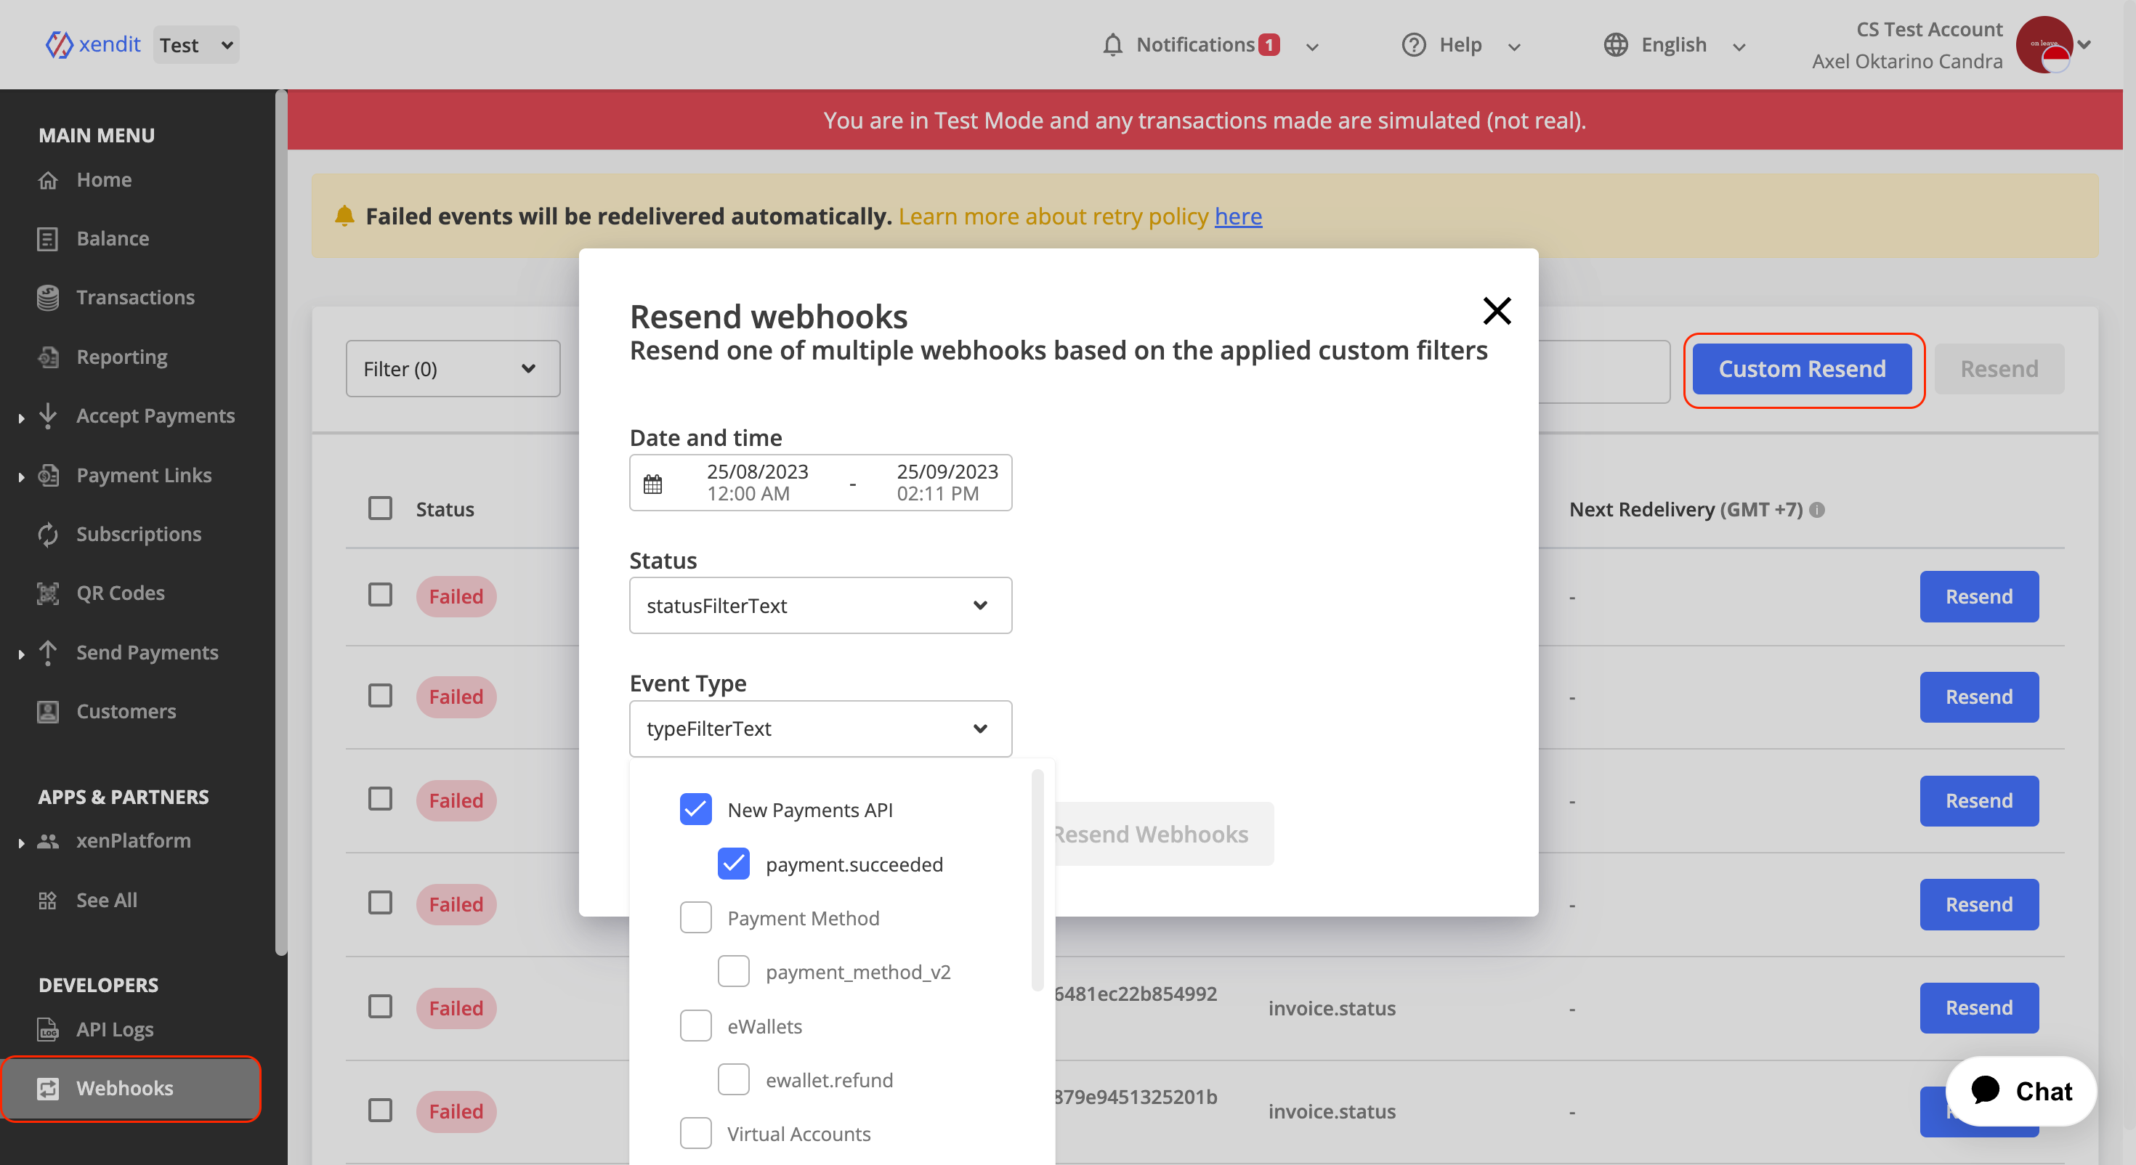
Task: Close the Resend webhooks dialog
Action: (x=1496, y=311)
